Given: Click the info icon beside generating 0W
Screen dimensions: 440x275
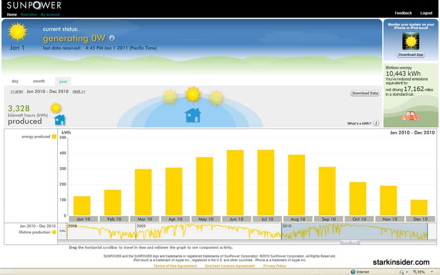Looking at the screenshot, I should [x=112, y=38].
